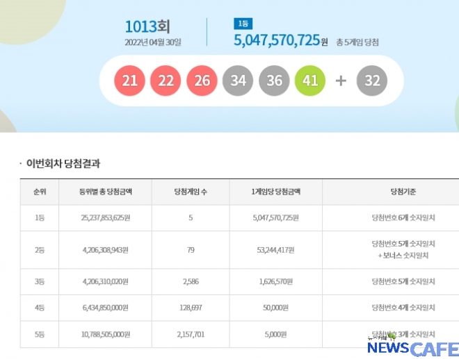Click the red lottery ball numbered 21
This screenshot has height=359, width=459.
pyautogui.click(x=129, y=81)
